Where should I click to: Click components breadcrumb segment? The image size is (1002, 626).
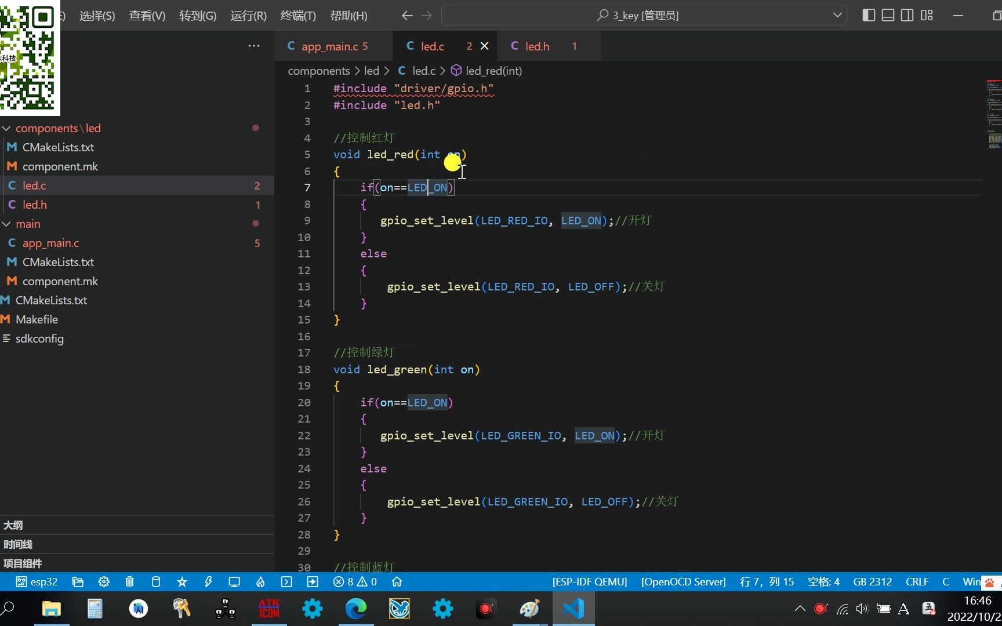319,71
